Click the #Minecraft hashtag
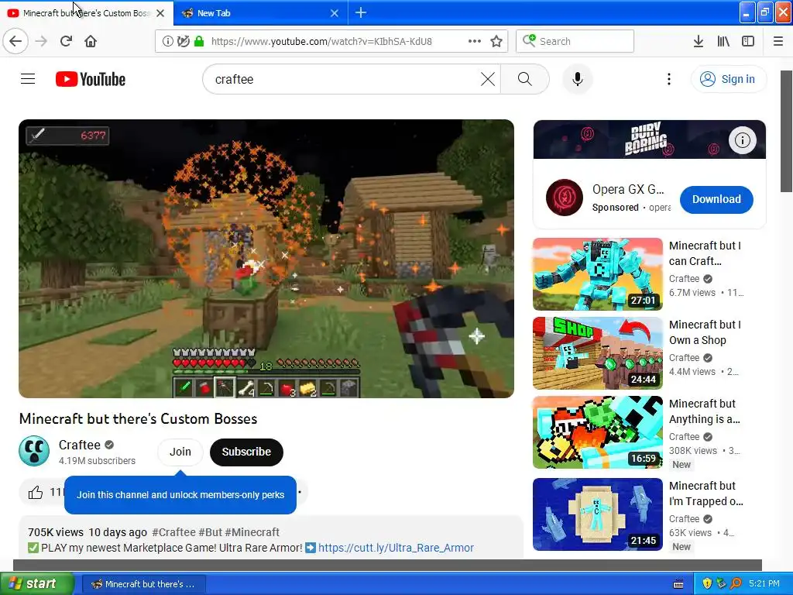This screenshot has height=595, width=793. [252, 532]
